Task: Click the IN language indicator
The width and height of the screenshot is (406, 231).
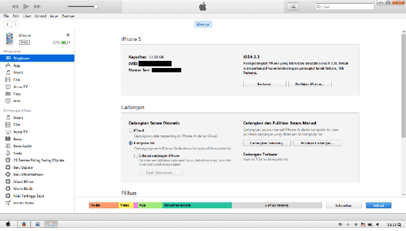Action: pos(340,225)
